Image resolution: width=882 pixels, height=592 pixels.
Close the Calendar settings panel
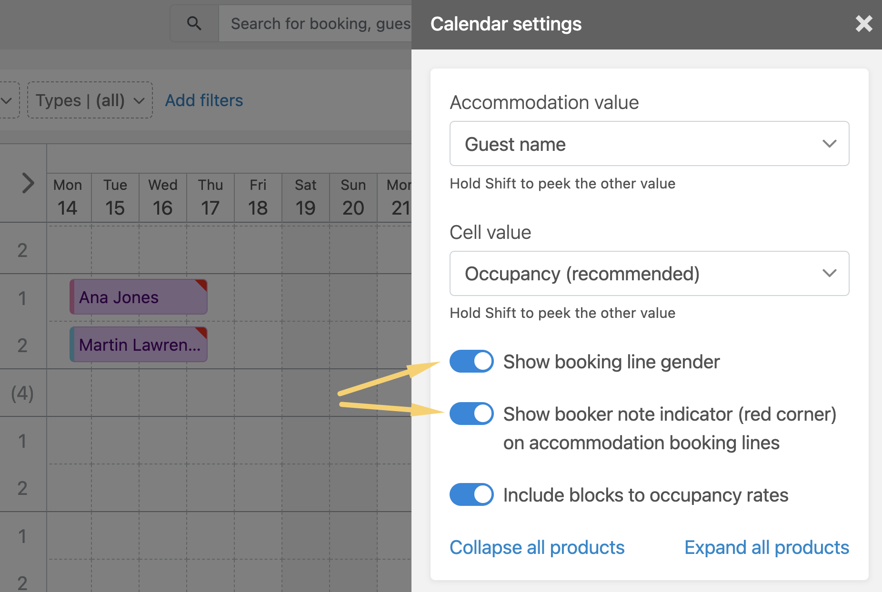click(863, 24)
